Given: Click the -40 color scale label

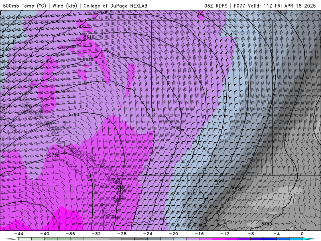Looking at the screenshot, I should click(45, 234).
